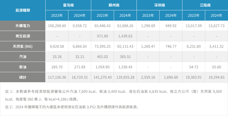The width and height of the screenshot is (228, 116).
Task: Click the value 108,208.80
Action: coord(57,26)
